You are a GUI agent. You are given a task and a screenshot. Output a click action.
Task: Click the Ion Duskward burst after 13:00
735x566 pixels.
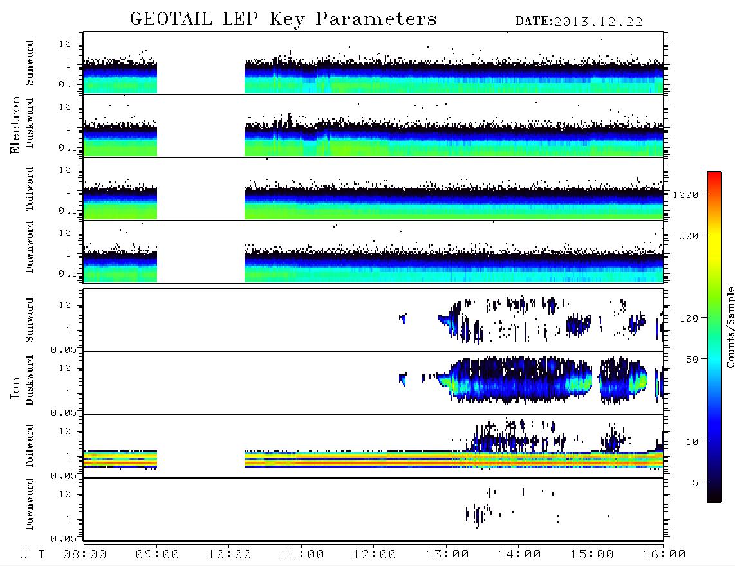pos(516,379)
